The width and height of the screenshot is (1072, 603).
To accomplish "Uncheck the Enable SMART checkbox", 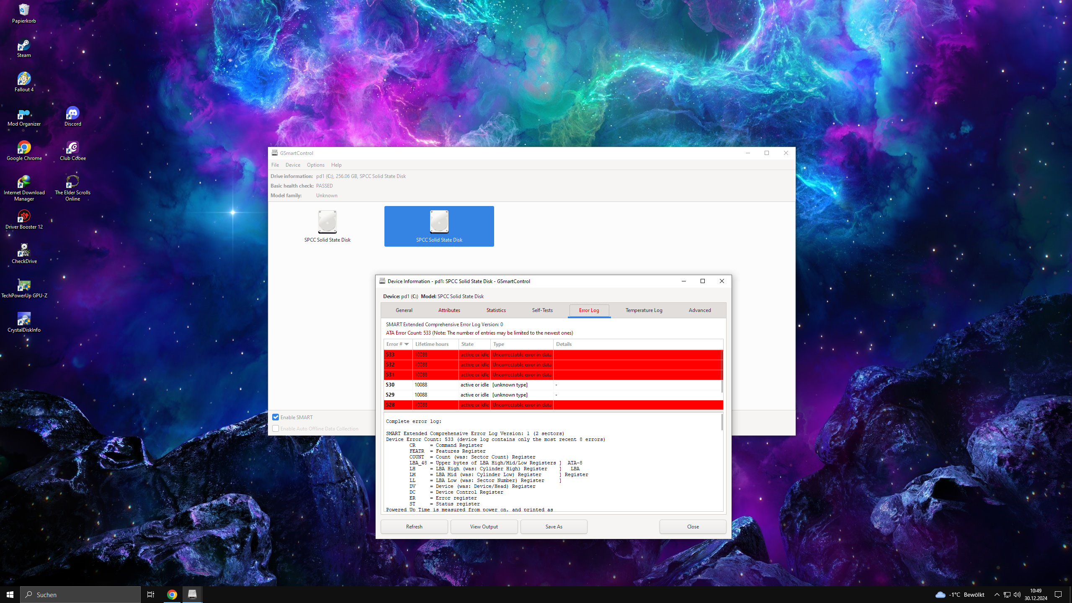I will click(276, 417).
